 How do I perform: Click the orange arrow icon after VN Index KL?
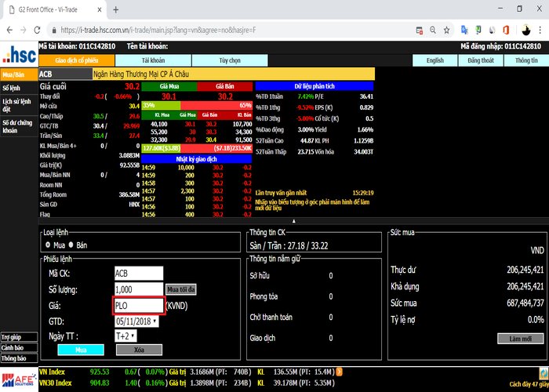click(x=340, y=372)
